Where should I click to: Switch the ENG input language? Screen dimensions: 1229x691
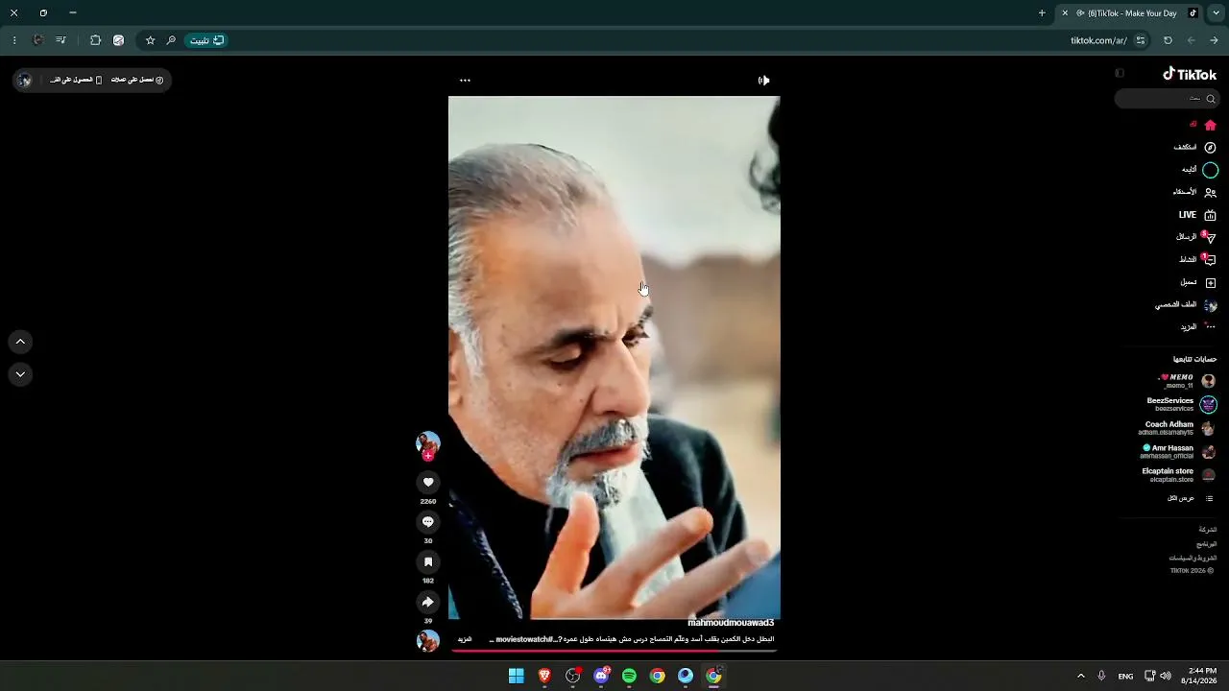tap(1126, 676)
